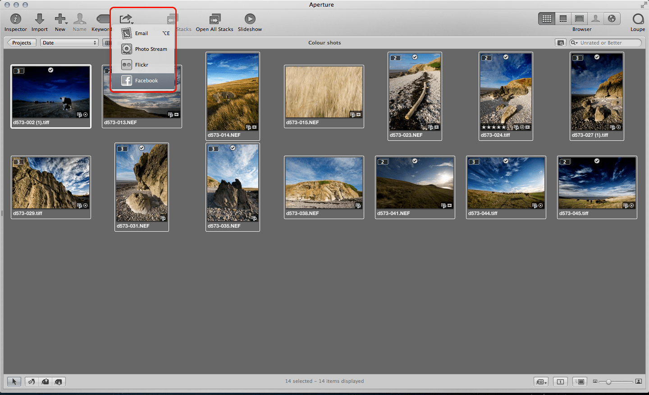Go back to Projects
Viewport: 649px width, 395px height.
click(x=22, y=43)
